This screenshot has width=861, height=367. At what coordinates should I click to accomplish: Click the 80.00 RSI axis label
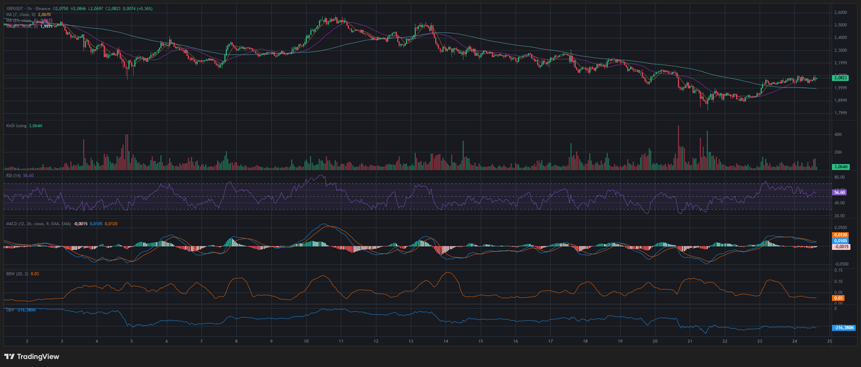[x=839, y=177]
